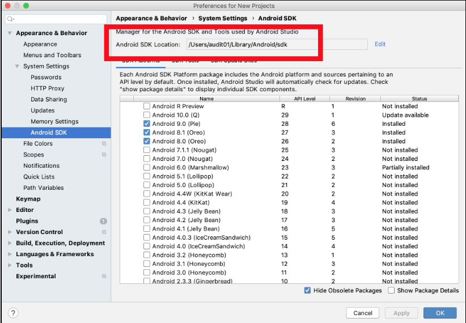Click the Android SDK Location field
The height and width of the screenshot is (323, 466).
pyautogui.click(x=277, y=45)
